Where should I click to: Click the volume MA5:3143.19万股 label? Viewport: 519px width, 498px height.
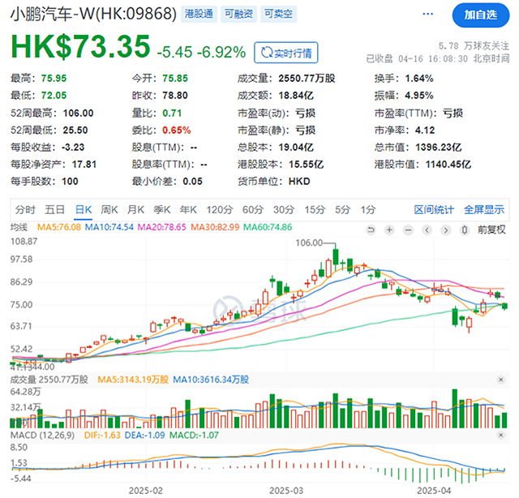[x=133, y=380]
